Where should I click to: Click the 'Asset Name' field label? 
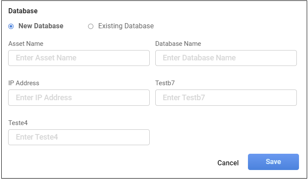(26, 44)
